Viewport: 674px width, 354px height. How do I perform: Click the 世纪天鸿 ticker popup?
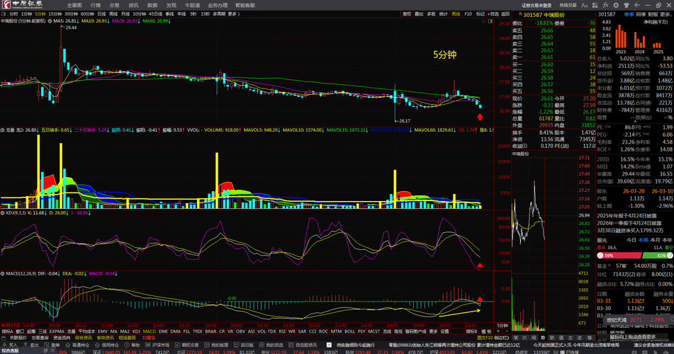(x=638, y=320)
